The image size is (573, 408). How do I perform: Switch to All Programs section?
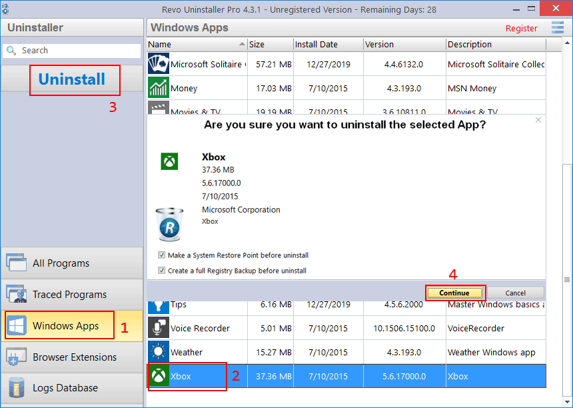[x=72, y=263]
